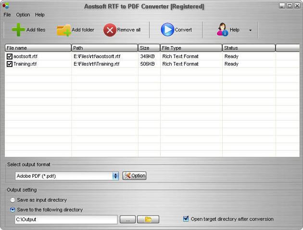Screen dimensions: 303x230
Task: Sort by File Type column header
Action: (191, 48)
